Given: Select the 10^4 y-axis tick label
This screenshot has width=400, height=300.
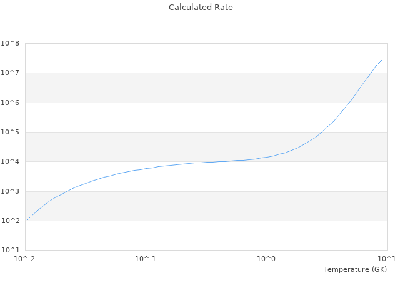Looking at the screenshot, I should point(10,162).
